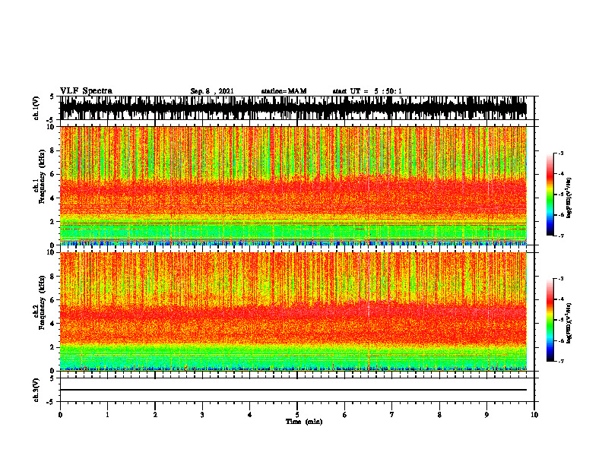The image size is (602, 465).
Task: Click the 'ch.3(V)' axis label
Action: coord(36,390)
